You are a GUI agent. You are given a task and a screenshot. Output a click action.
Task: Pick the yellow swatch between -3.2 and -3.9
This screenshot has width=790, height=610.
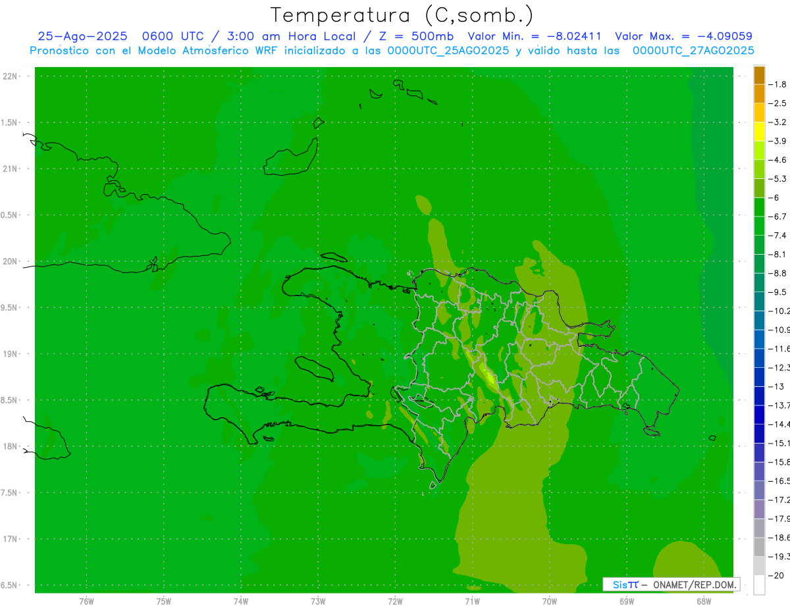[759, 132]
